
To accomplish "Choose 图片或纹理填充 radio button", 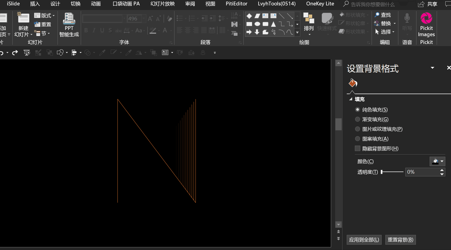I will coord(358,129).
